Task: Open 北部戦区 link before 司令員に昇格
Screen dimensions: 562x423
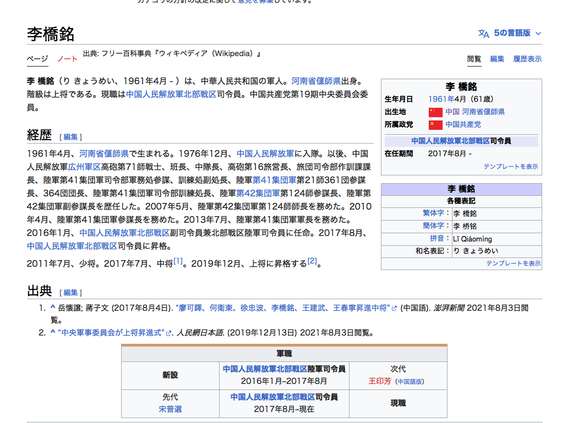Action: (72, 246)
